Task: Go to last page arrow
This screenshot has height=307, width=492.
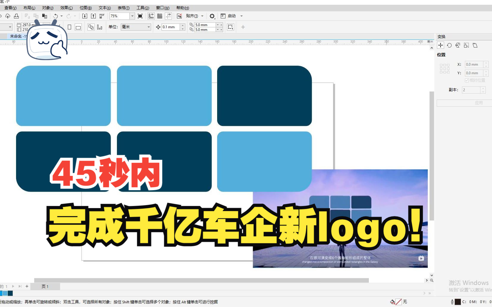Action: pos(20,286)
